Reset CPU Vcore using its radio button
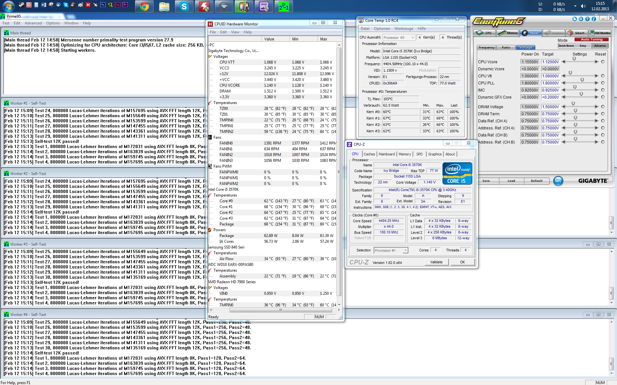This screenshot has width=617, height=385. coord(603,62)
